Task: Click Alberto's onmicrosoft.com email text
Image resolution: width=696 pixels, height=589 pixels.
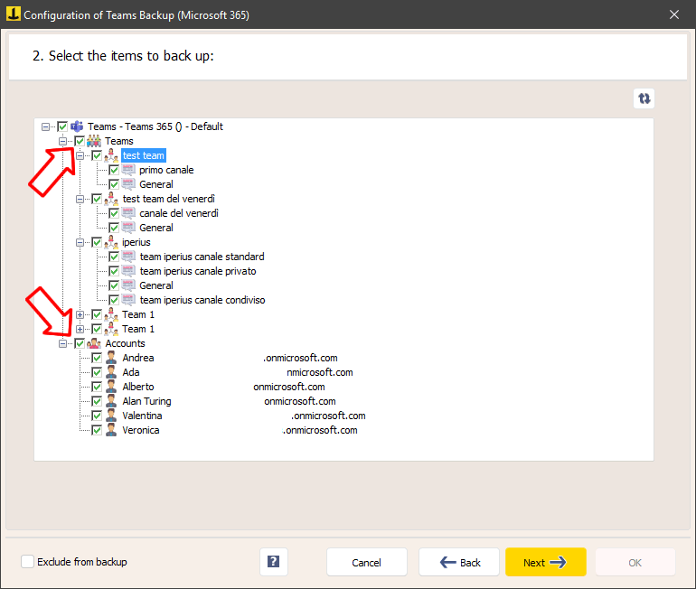Action: pyautogui.click(x=289, y=387)
